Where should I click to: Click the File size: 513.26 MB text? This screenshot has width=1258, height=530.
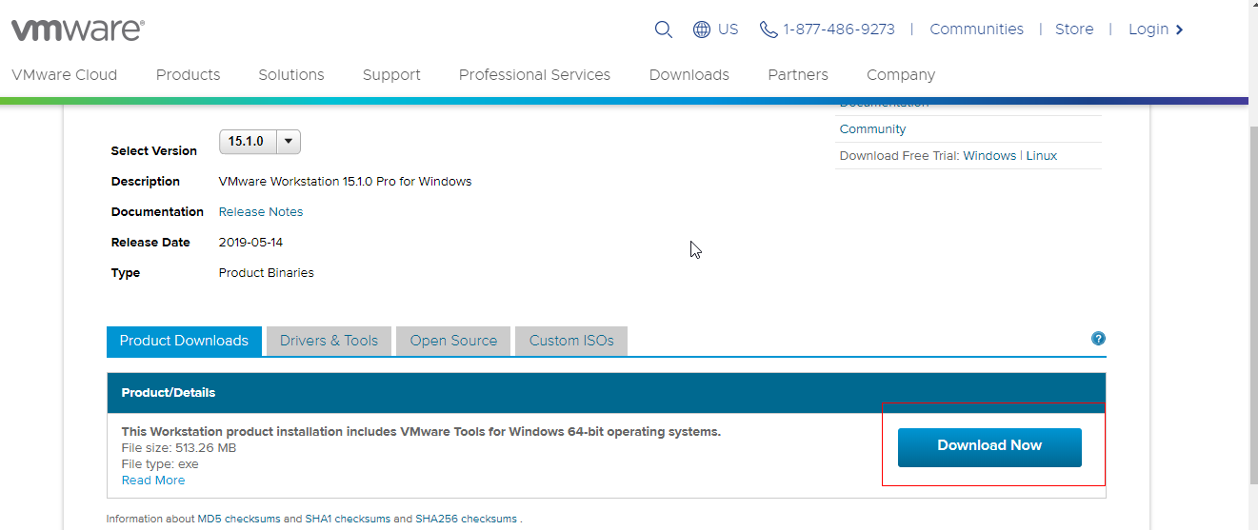tap(179, 447)
